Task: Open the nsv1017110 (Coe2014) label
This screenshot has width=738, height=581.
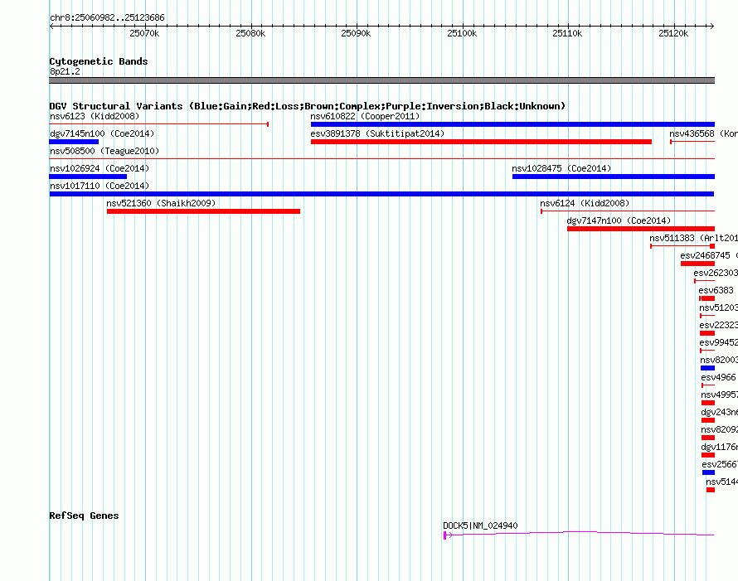Action: [100, 186]
